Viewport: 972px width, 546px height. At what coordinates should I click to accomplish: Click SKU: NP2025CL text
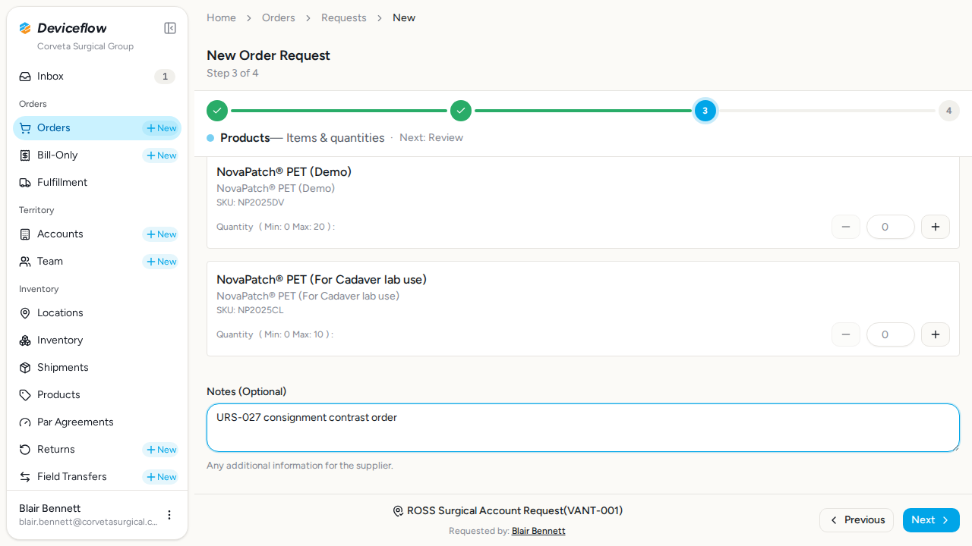(250, 310)
